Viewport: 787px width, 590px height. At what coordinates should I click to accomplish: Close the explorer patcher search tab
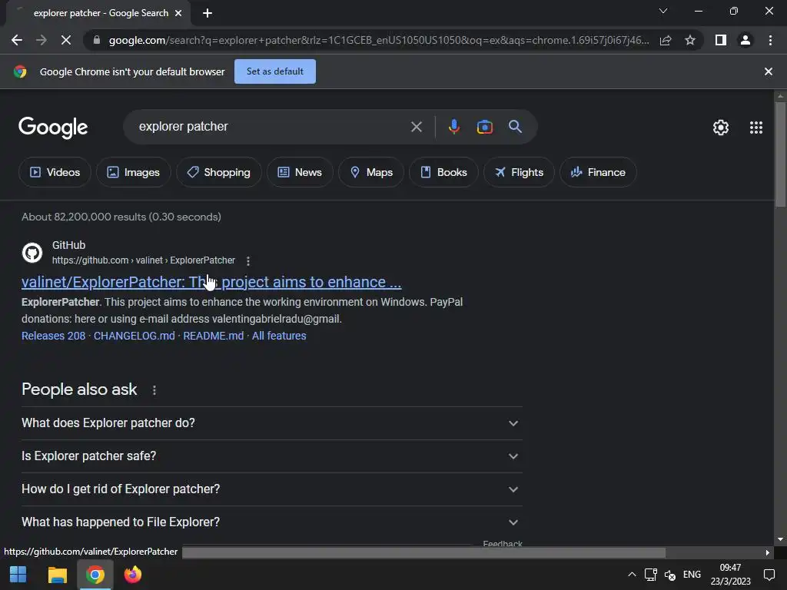coord(178,13)
